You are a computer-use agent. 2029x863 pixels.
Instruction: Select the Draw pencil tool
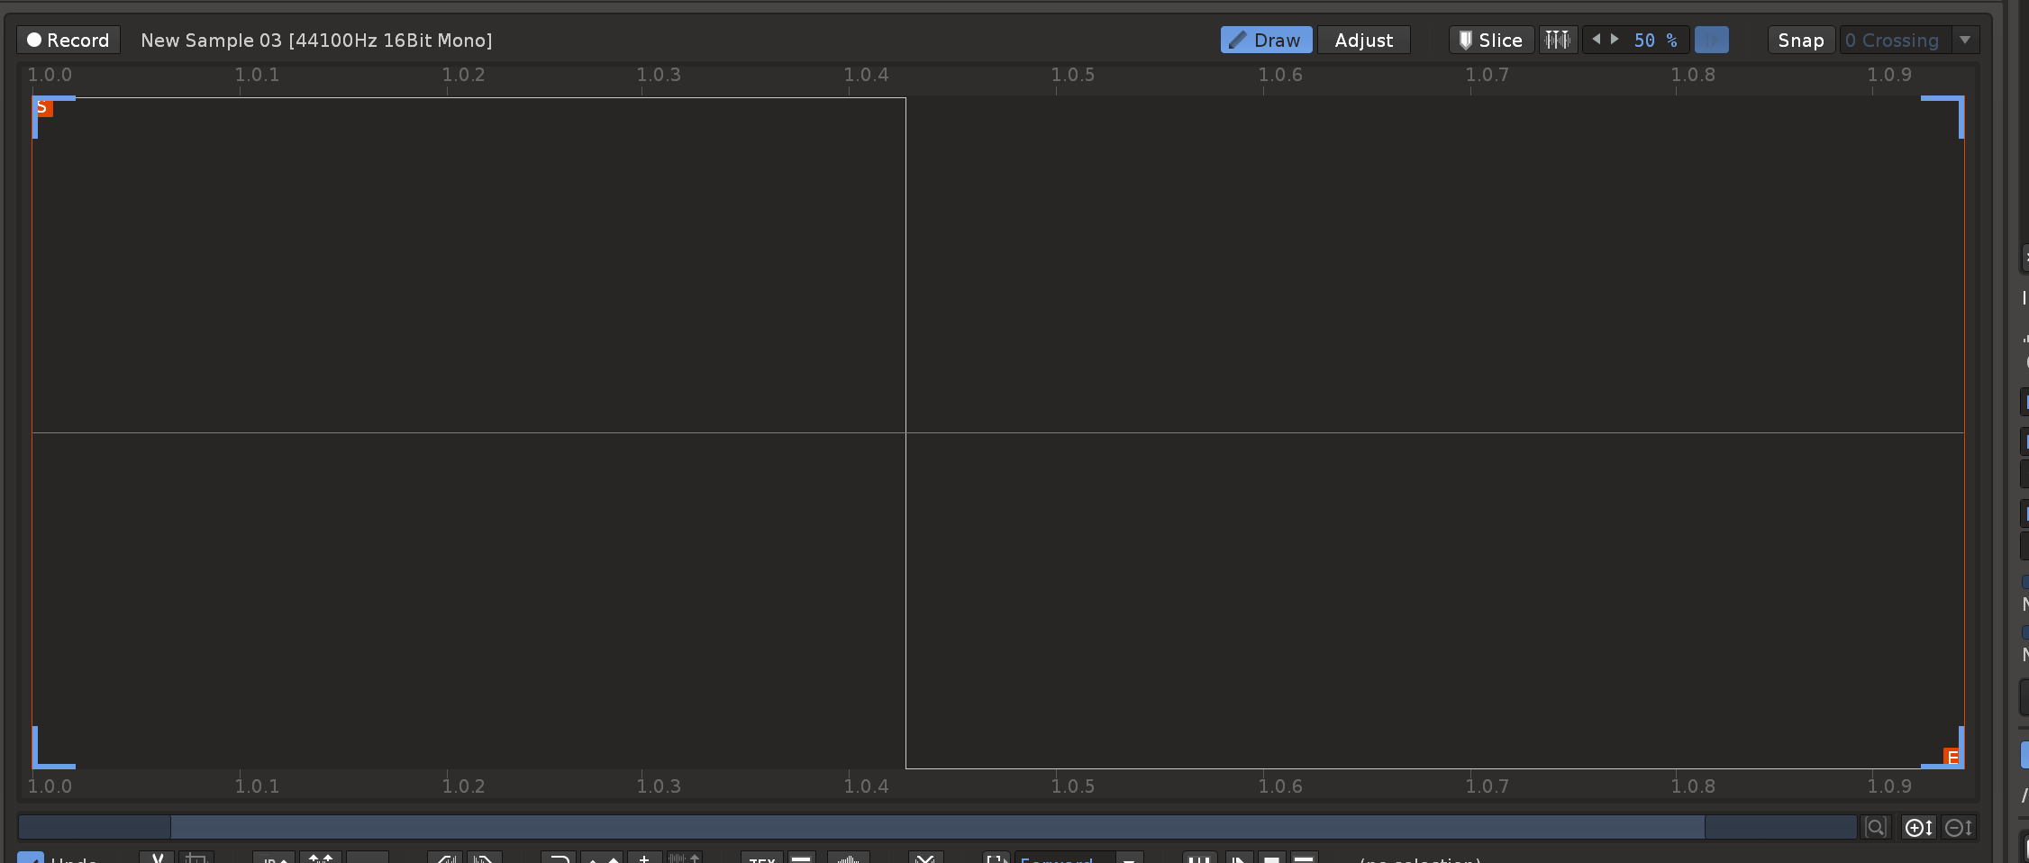[x=1265, y=40]
